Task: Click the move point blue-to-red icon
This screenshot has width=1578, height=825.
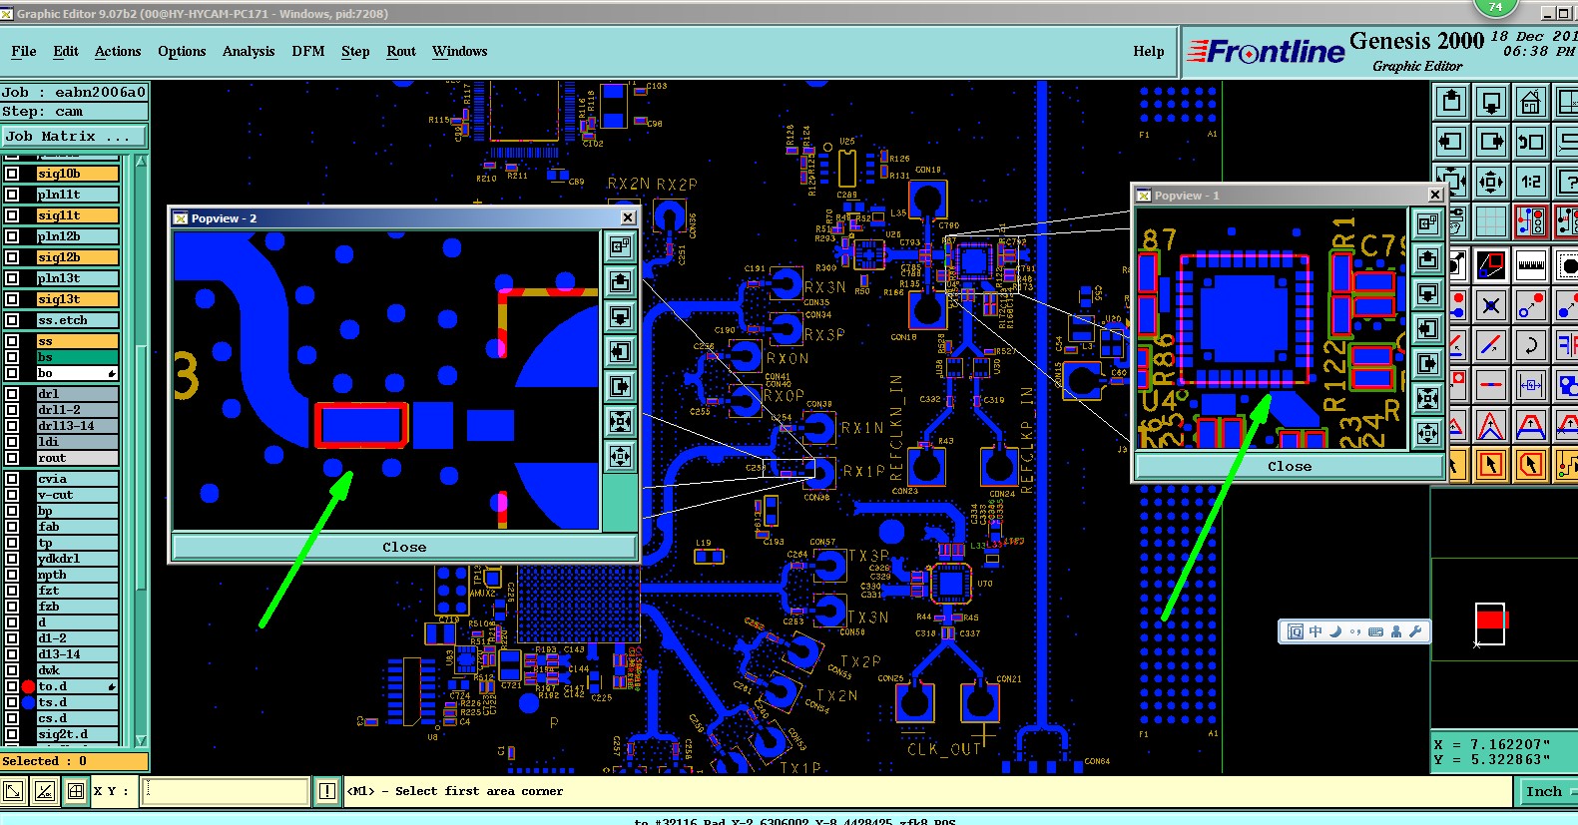Action: tap(1530, 305)
